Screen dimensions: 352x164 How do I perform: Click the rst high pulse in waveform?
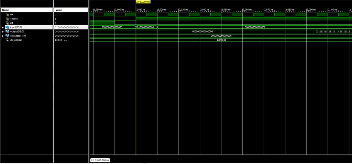tap(102, 23)
